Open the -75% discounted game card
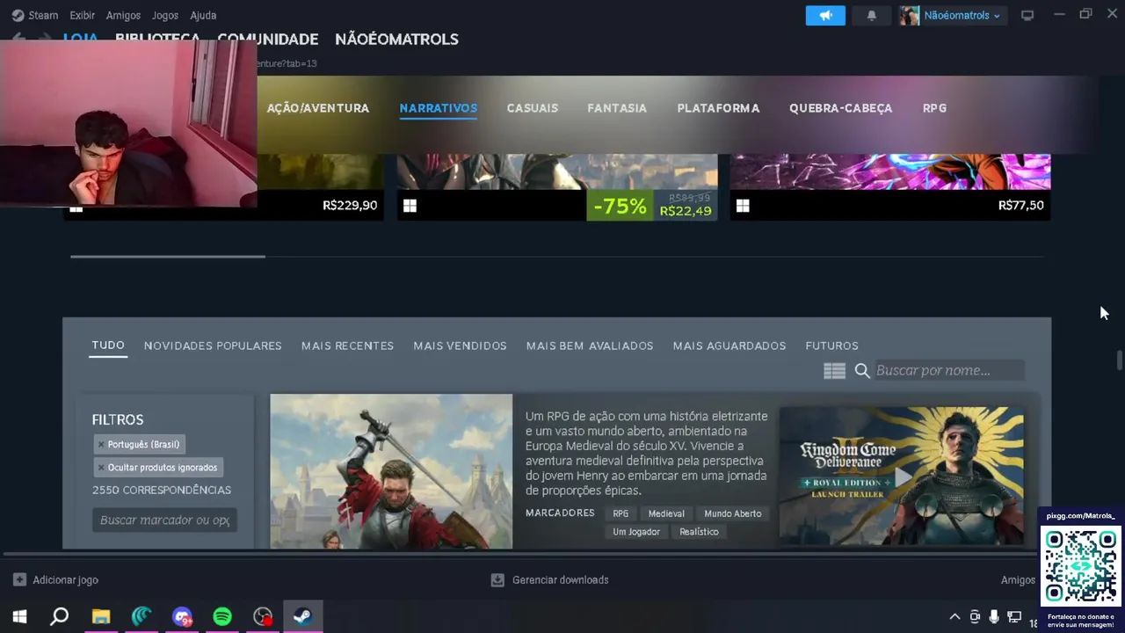The image size is (1125, 633). click(557, 187)
